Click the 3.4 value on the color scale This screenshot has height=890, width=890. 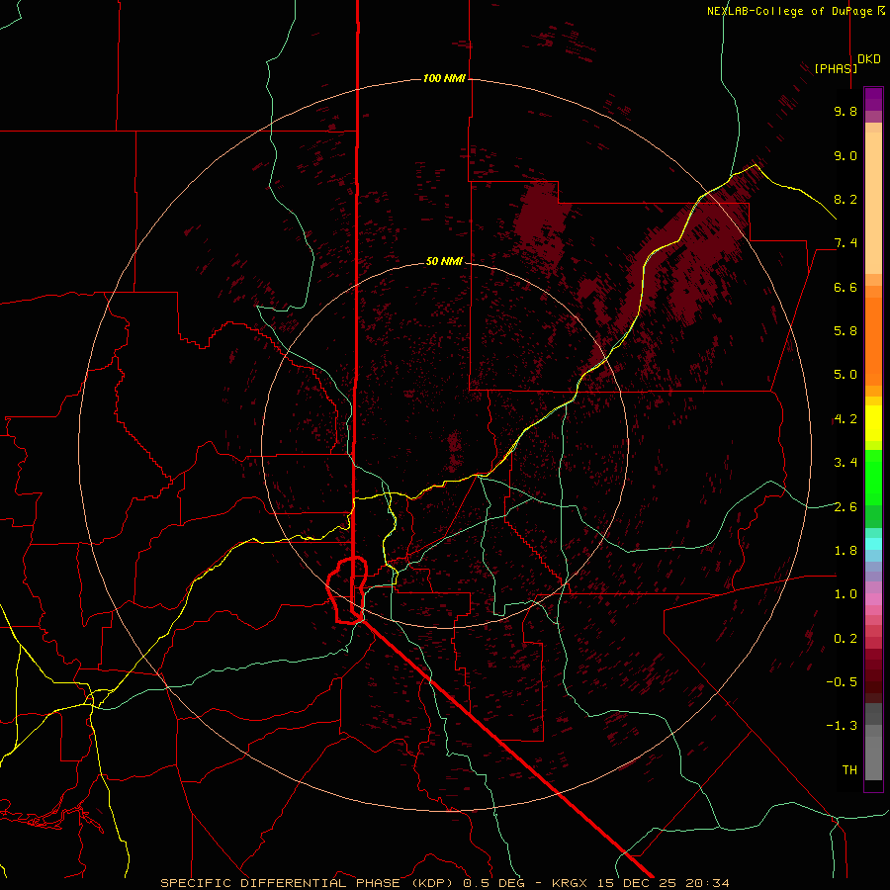click(x=845, y=463)
